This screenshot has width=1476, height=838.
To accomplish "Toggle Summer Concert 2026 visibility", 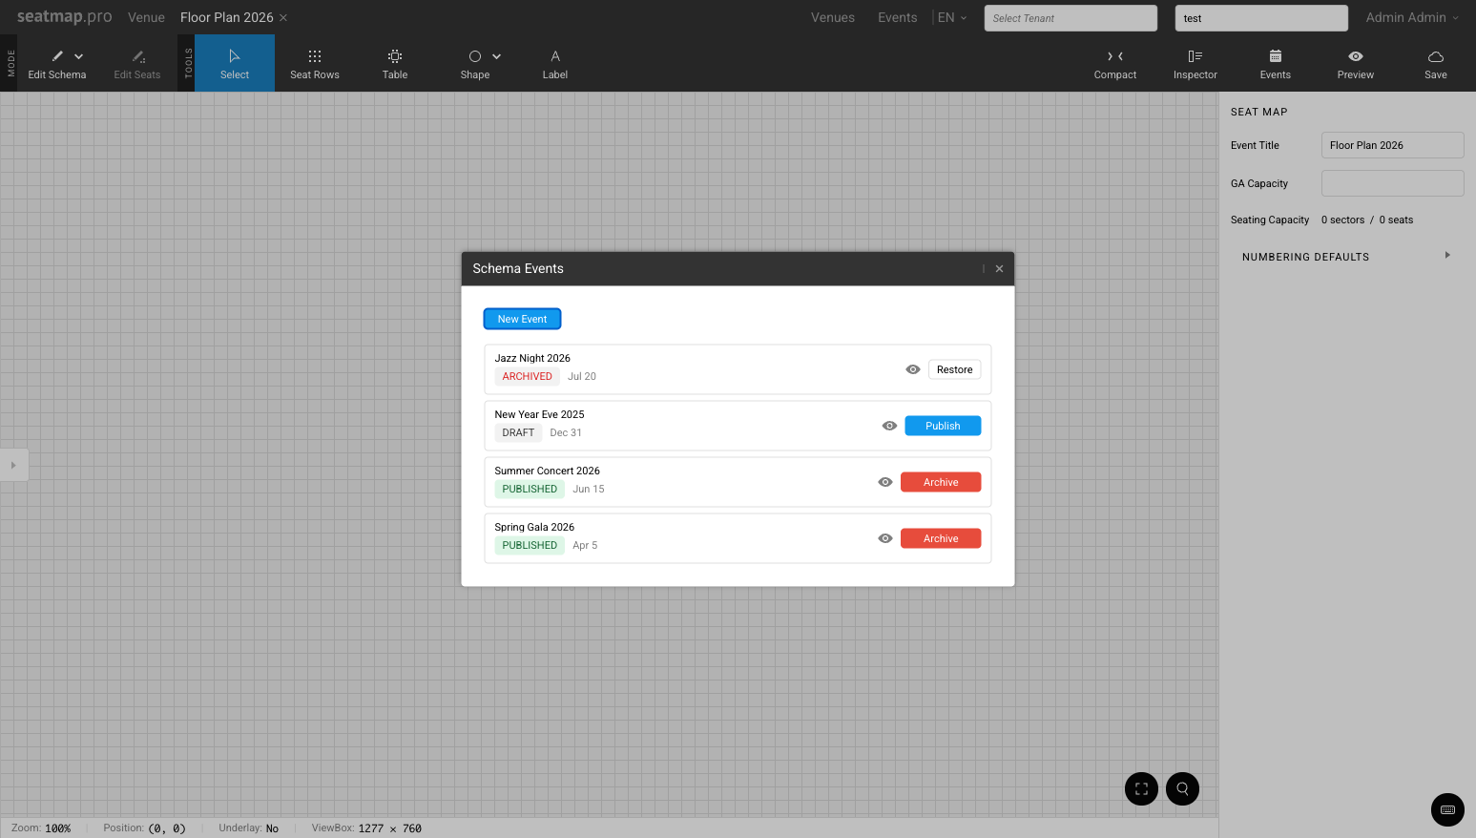I will click(884, 482).
